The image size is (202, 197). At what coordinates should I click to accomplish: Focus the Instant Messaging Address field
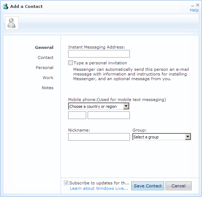pyautogui.click(x=99, y=54)
